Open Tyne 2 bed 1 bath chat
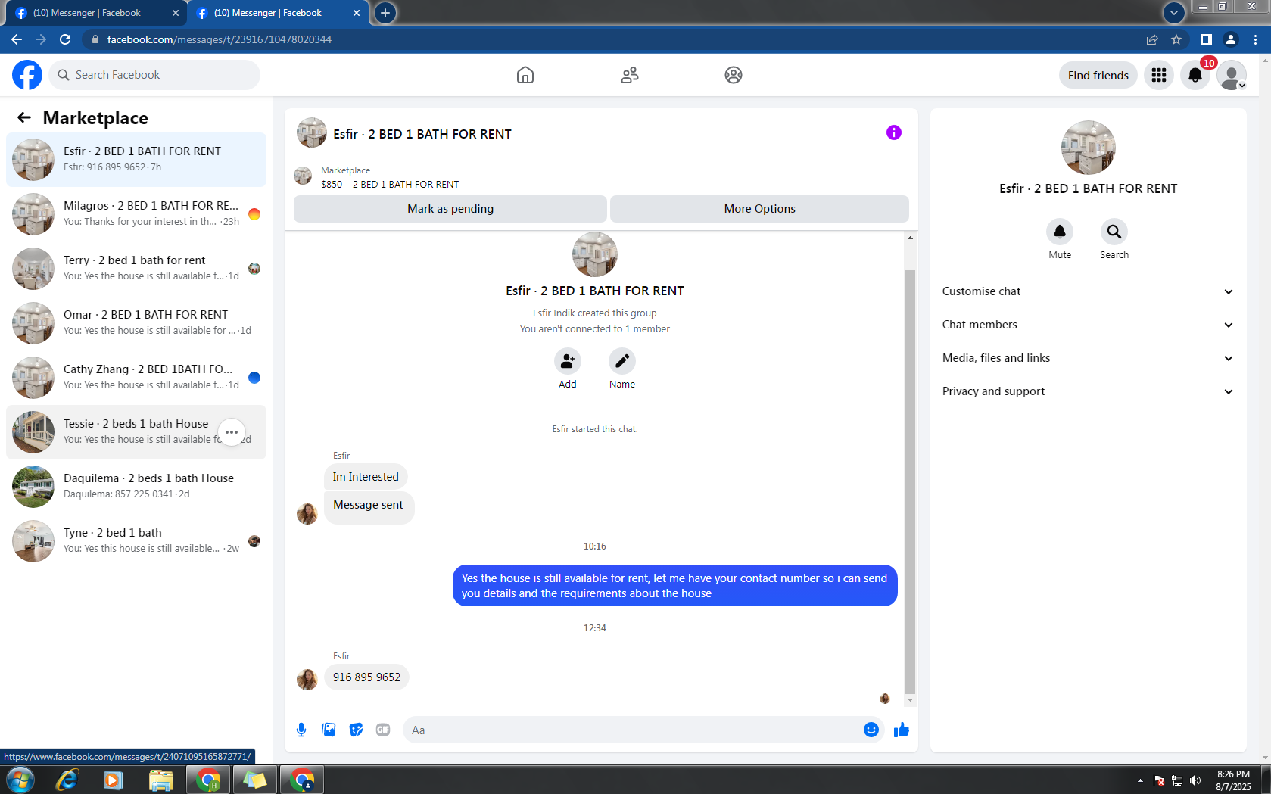This screenshot has height=794, width=1271. click(136, 541)
